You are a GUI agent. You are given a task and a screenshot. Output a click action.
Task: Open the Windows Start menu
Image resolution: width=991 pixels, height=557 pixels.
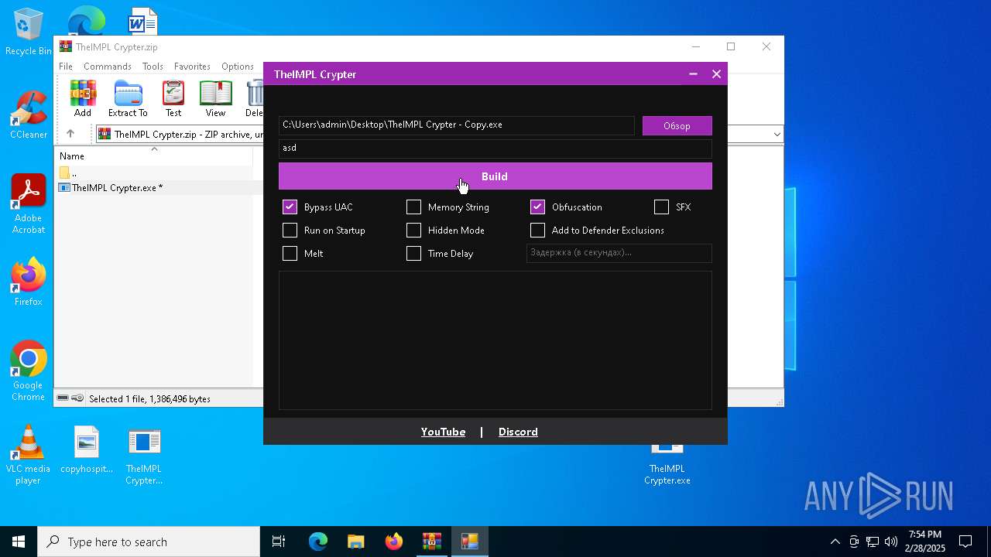[x=19, y=542]
